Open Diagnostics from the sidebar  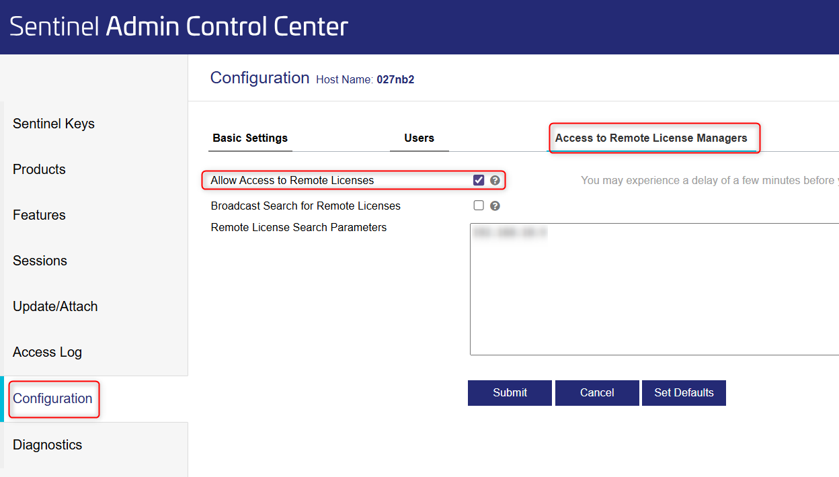[x=47, y=445]
